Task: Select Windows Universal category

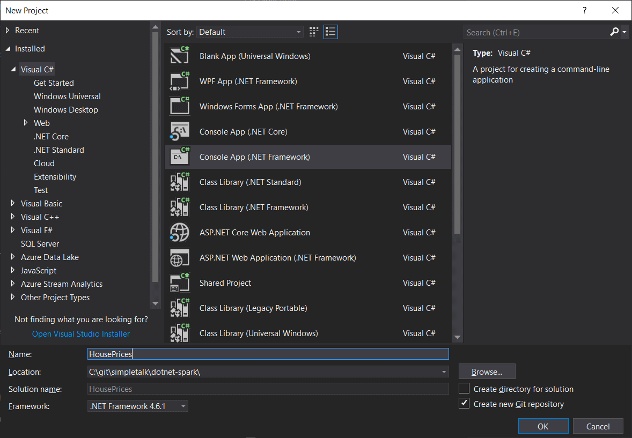Action: click(x=67, y=96)
